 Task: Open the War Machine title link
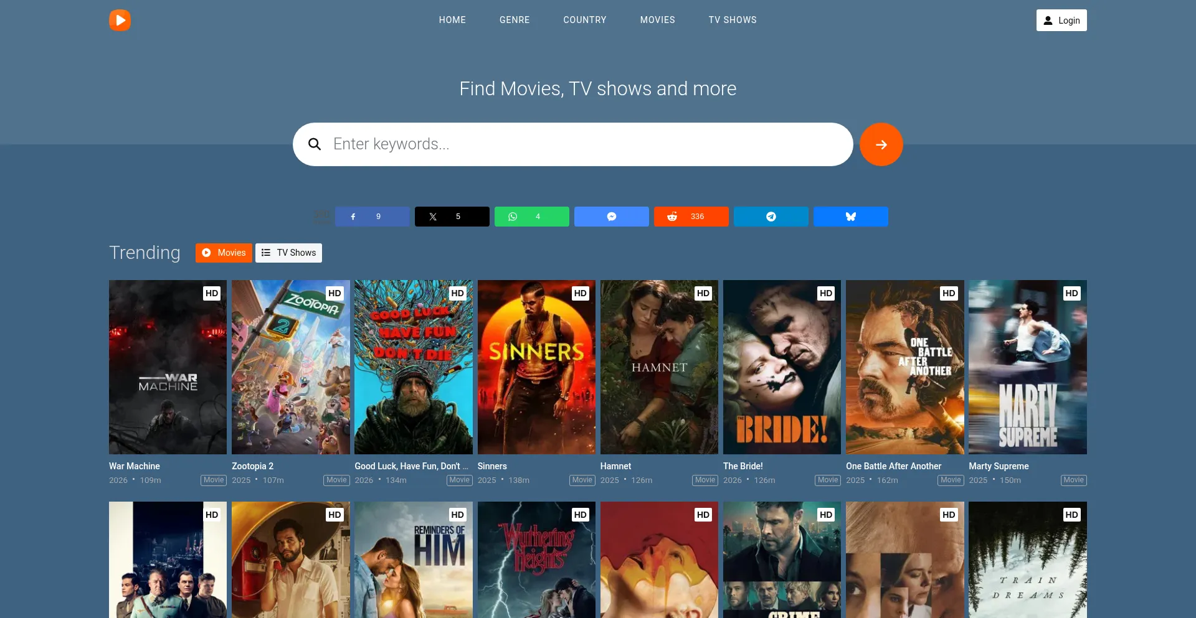point(135,466)
